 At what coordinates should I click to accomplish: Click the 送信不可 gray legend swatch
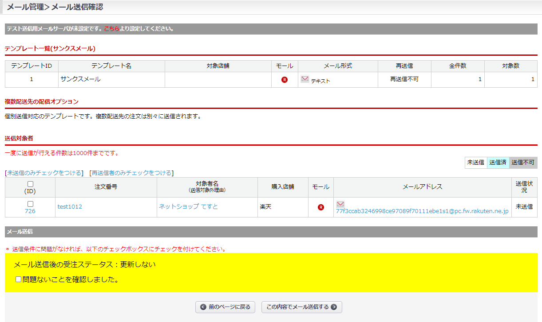(523, 163)
